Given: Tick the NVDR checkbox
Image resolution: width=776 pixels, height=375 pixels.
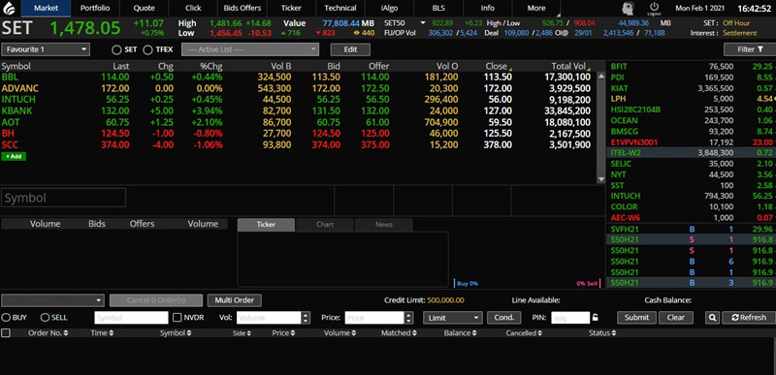Looking at the screenshot, I should click(177, 318).
